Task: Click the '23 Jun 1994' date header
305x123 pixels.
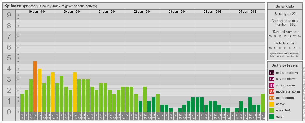Action: coord(177,12)
